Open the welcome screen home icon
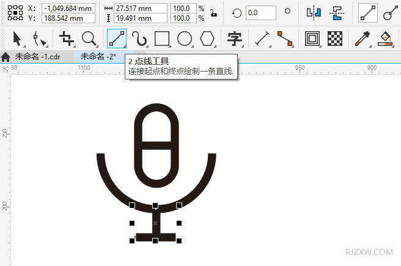 pyautogui.click(x=6, y=57)
